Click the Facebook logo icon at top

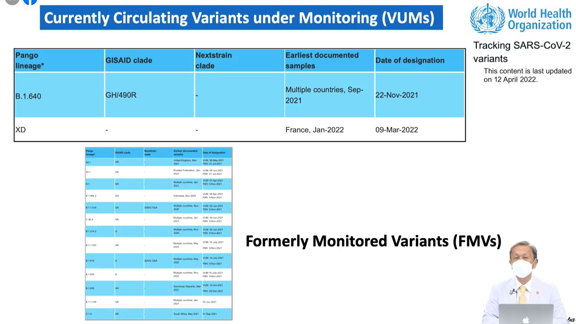click(x=30, y=1)
